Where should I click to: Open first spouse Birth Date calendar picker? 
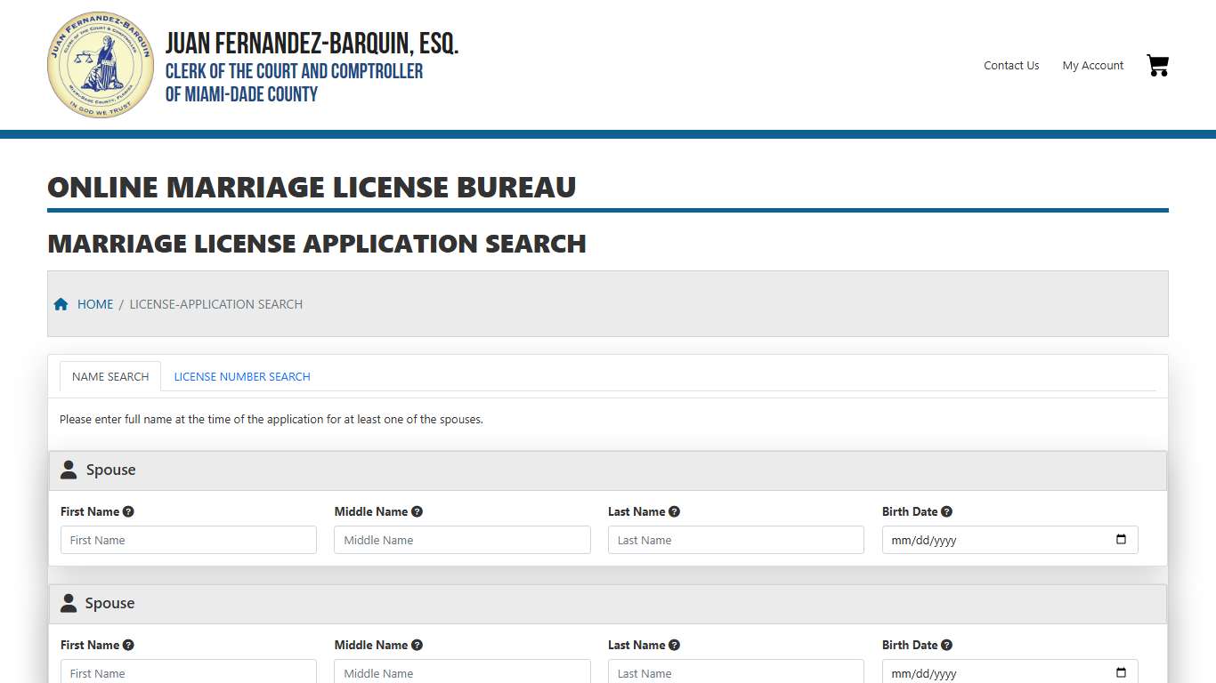coord(1120,539)
